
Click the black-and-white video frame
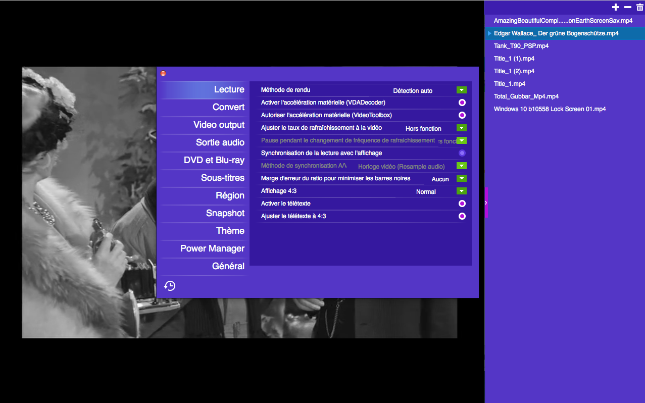point(89,202)
